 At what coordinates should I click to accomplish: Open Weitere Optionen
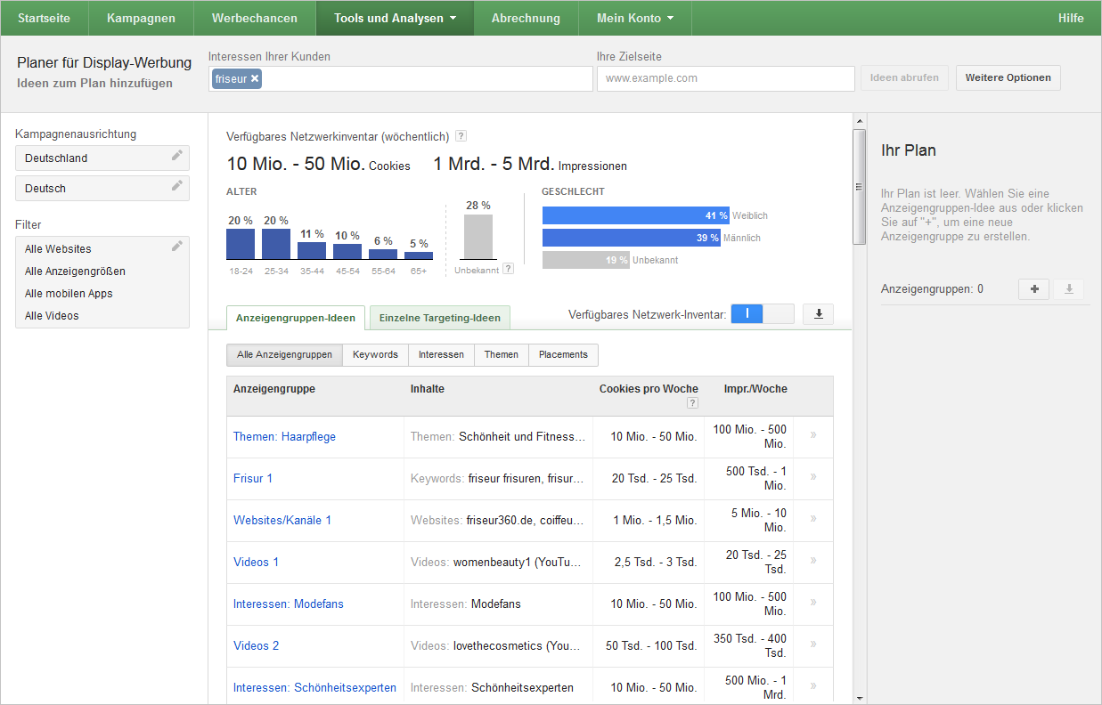(1008, 77)
